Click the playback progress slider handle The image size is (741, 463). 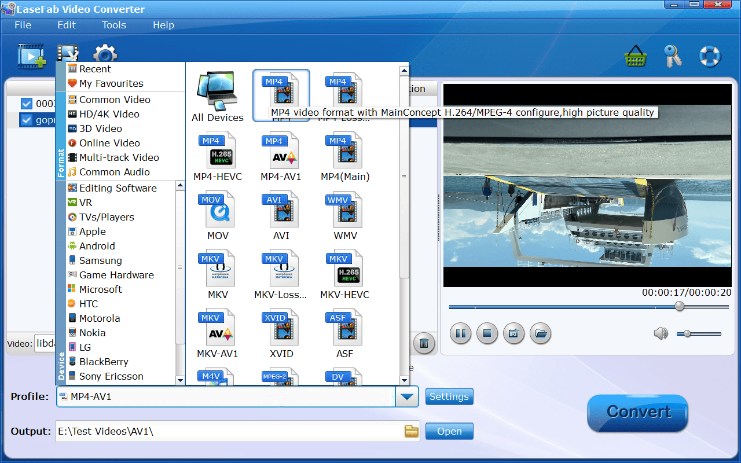(x=680, y=306)
